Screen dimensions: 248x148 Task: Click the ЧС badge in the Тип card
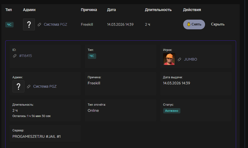tap(92, 56)
